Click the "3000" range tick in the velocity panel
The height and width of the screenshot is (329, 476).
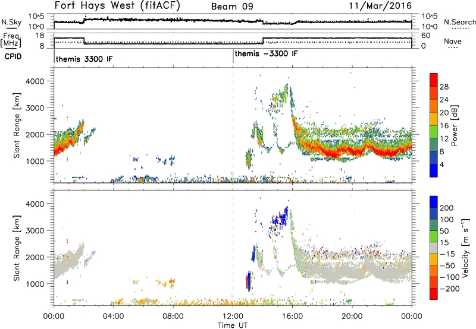pyautogui.click(x=35, y=230)
